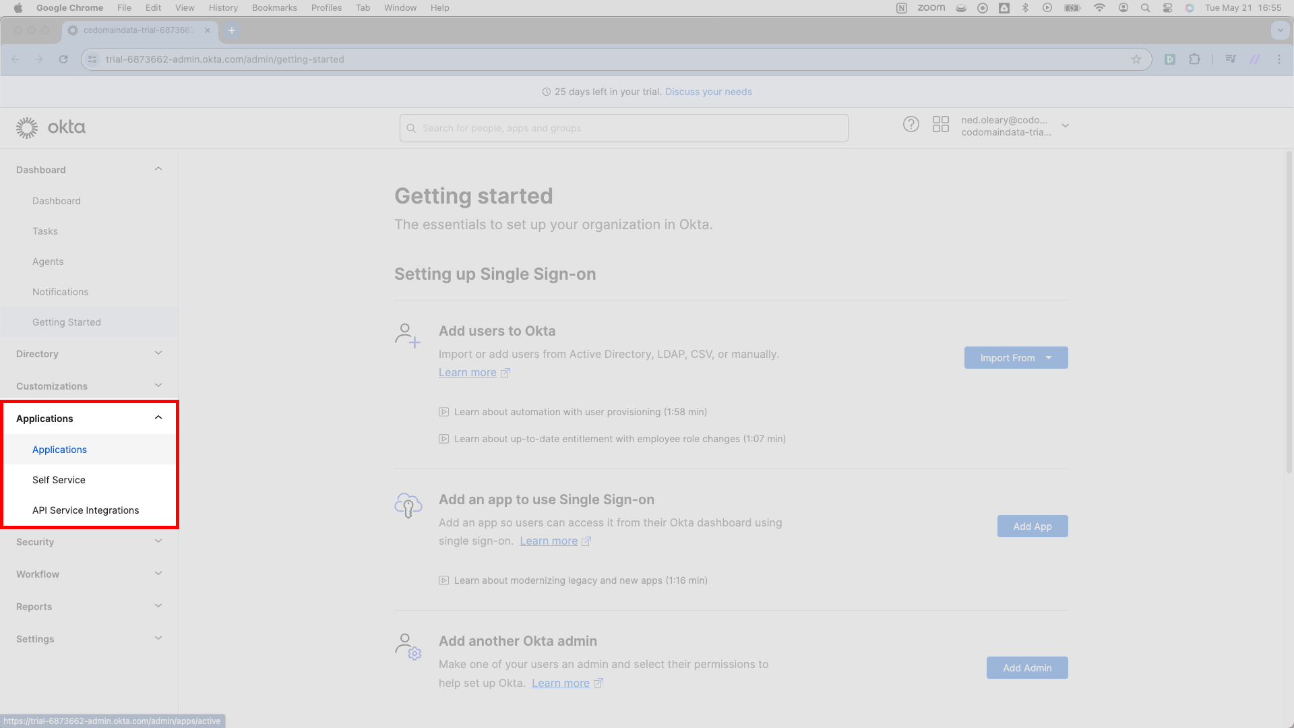This screenshot has height=728, width=1294.
Task: Select API Service Integrations in sidebar
Action: [86, 510]
